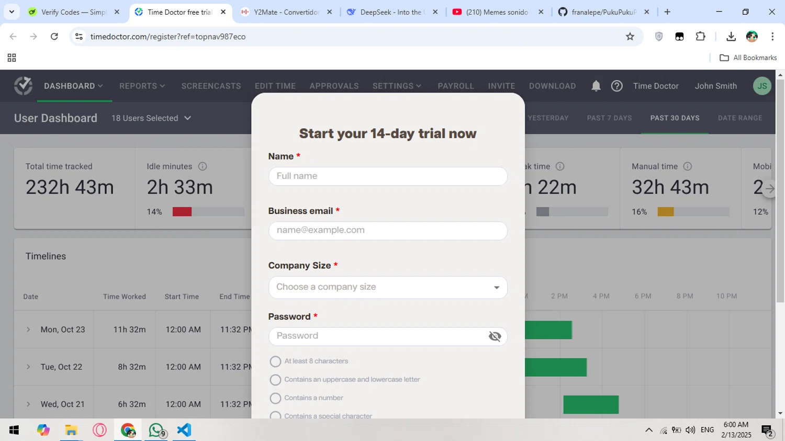Show info for Manual time

(x=688, y=166)
